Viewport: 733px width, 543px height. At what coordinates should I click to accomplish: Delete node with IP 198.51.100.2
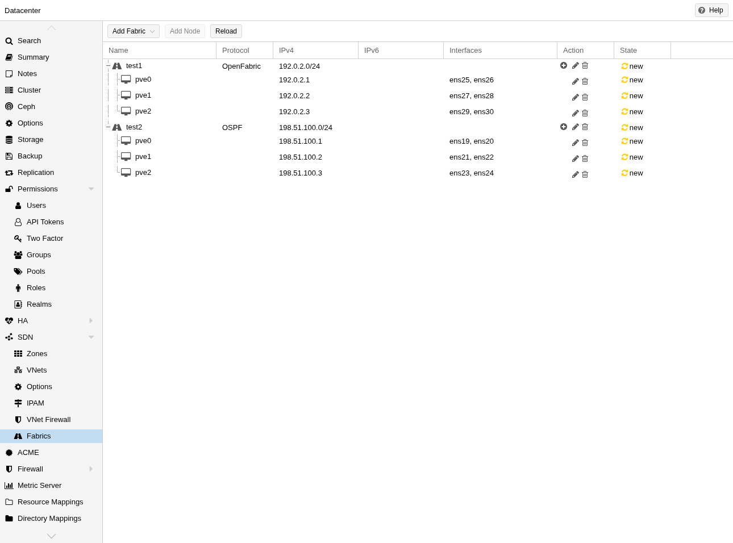point(585,158)
